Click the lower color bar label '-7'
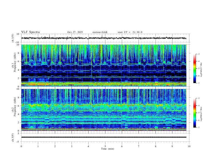 [198, 128]
